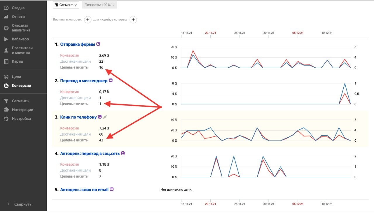Add visit condition with first plus button
The width and height of the screenshot is (374, 214).
tap(88, 20)
